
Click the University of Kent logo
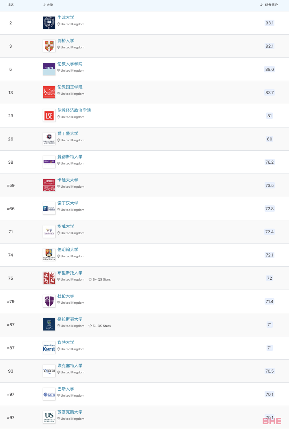click(x=49, y=348)
